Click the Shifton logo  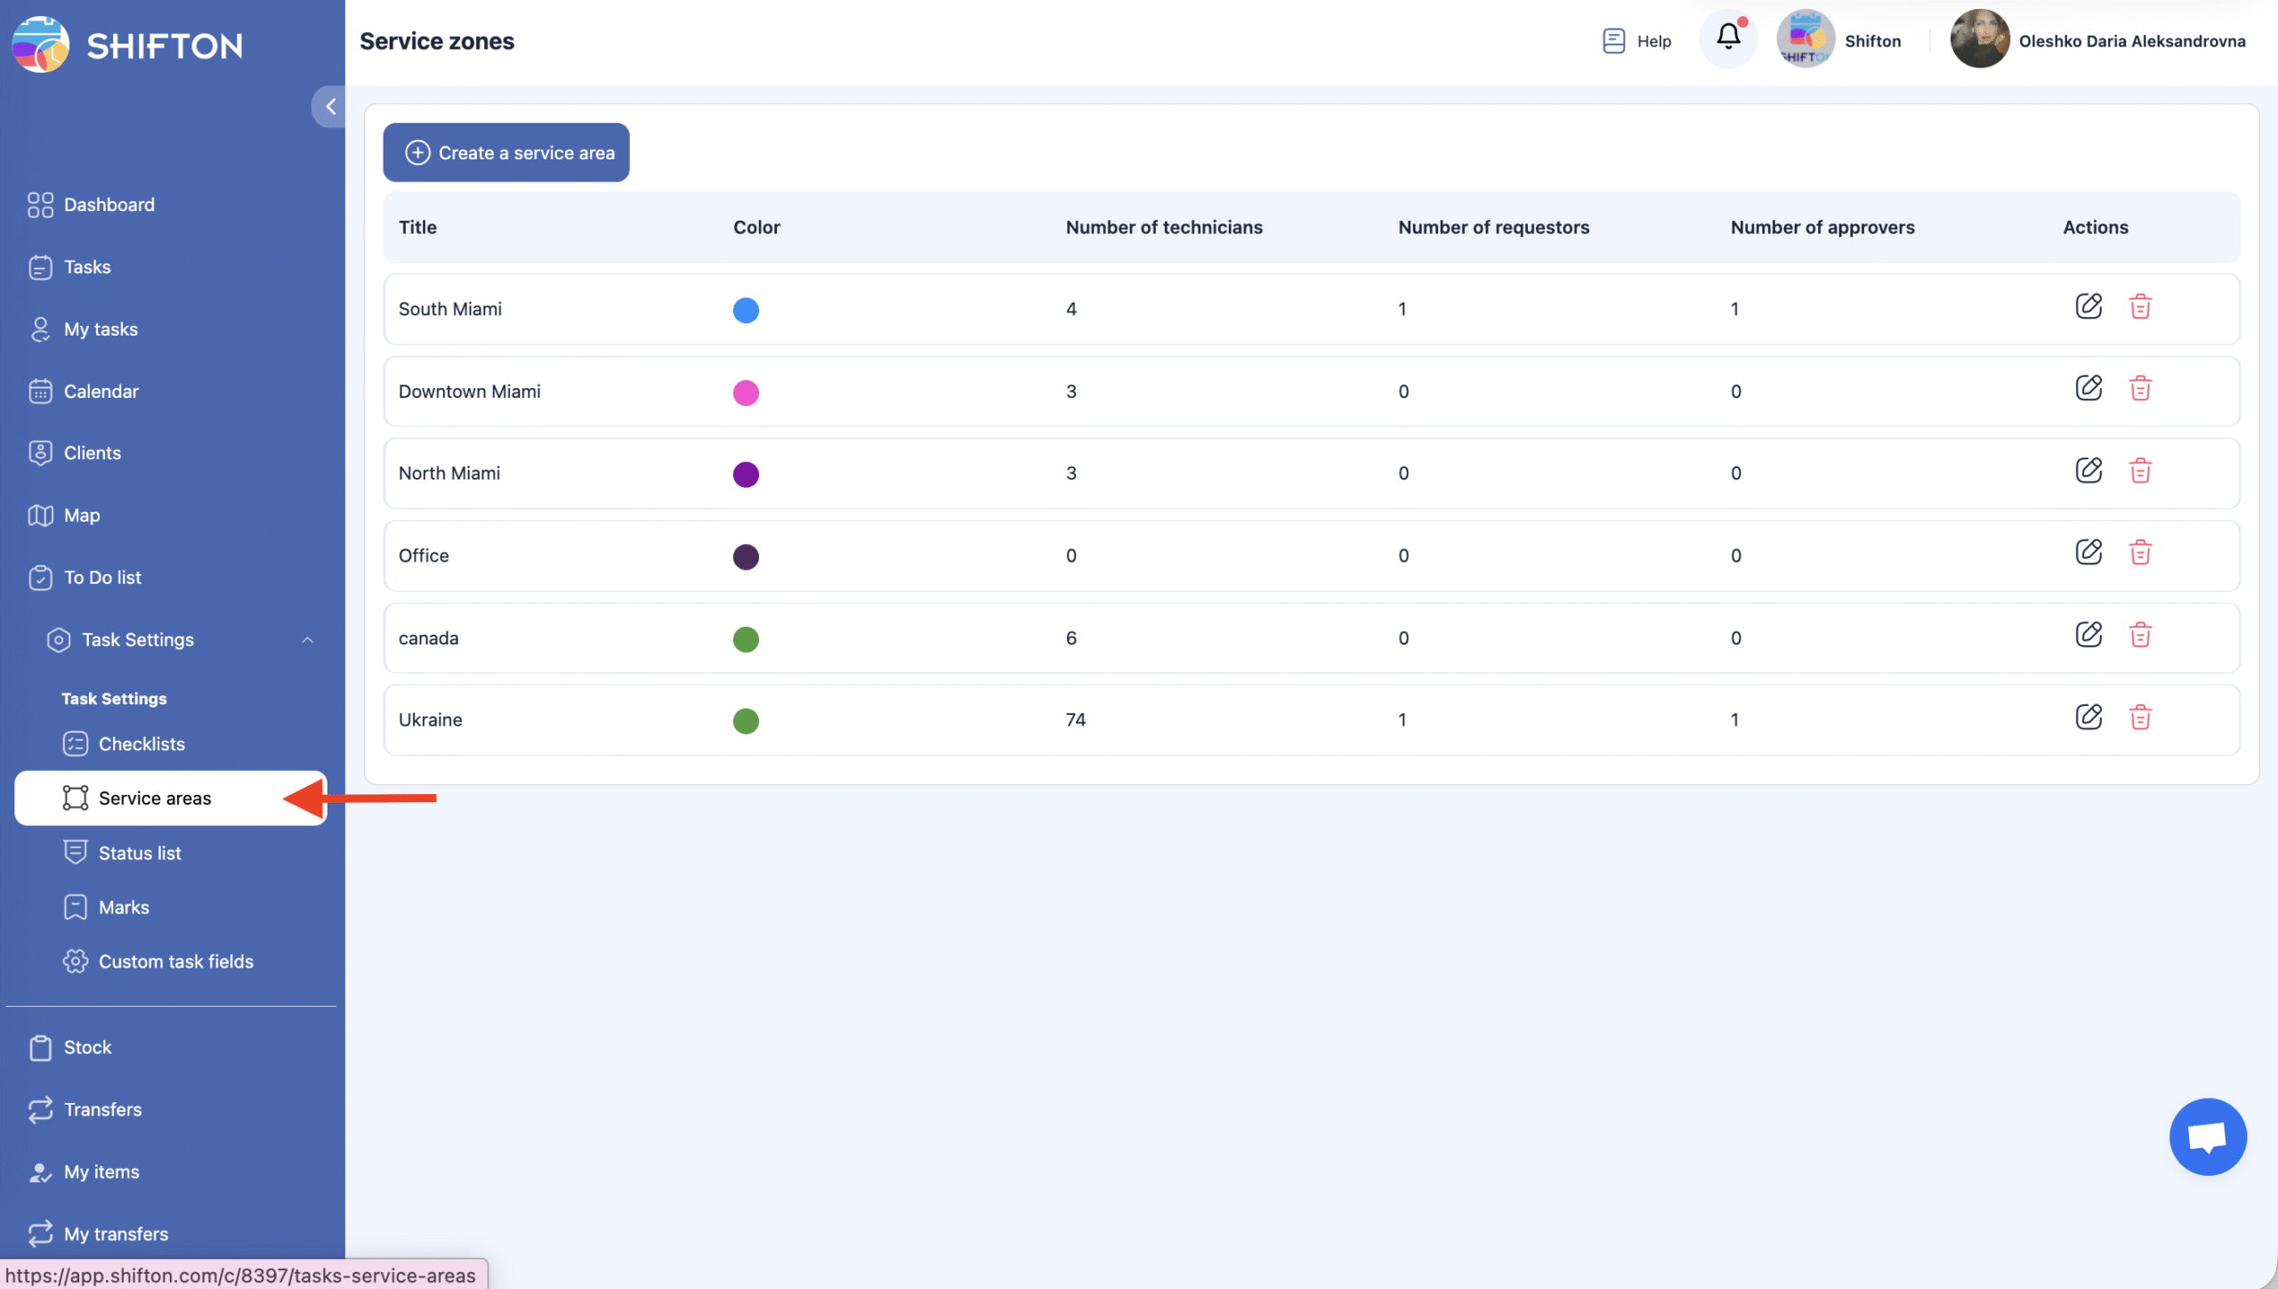127,45
